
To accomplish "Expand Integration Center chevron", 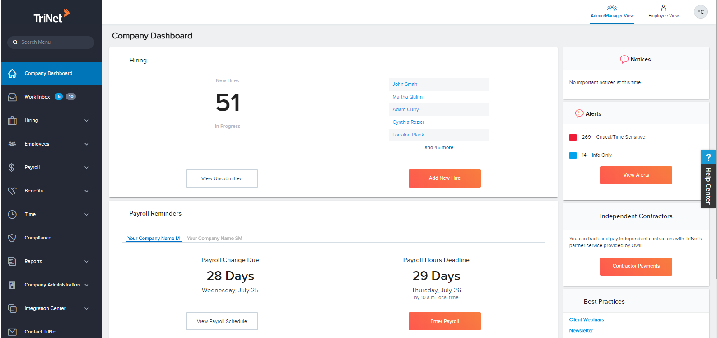I will [87, 309].
